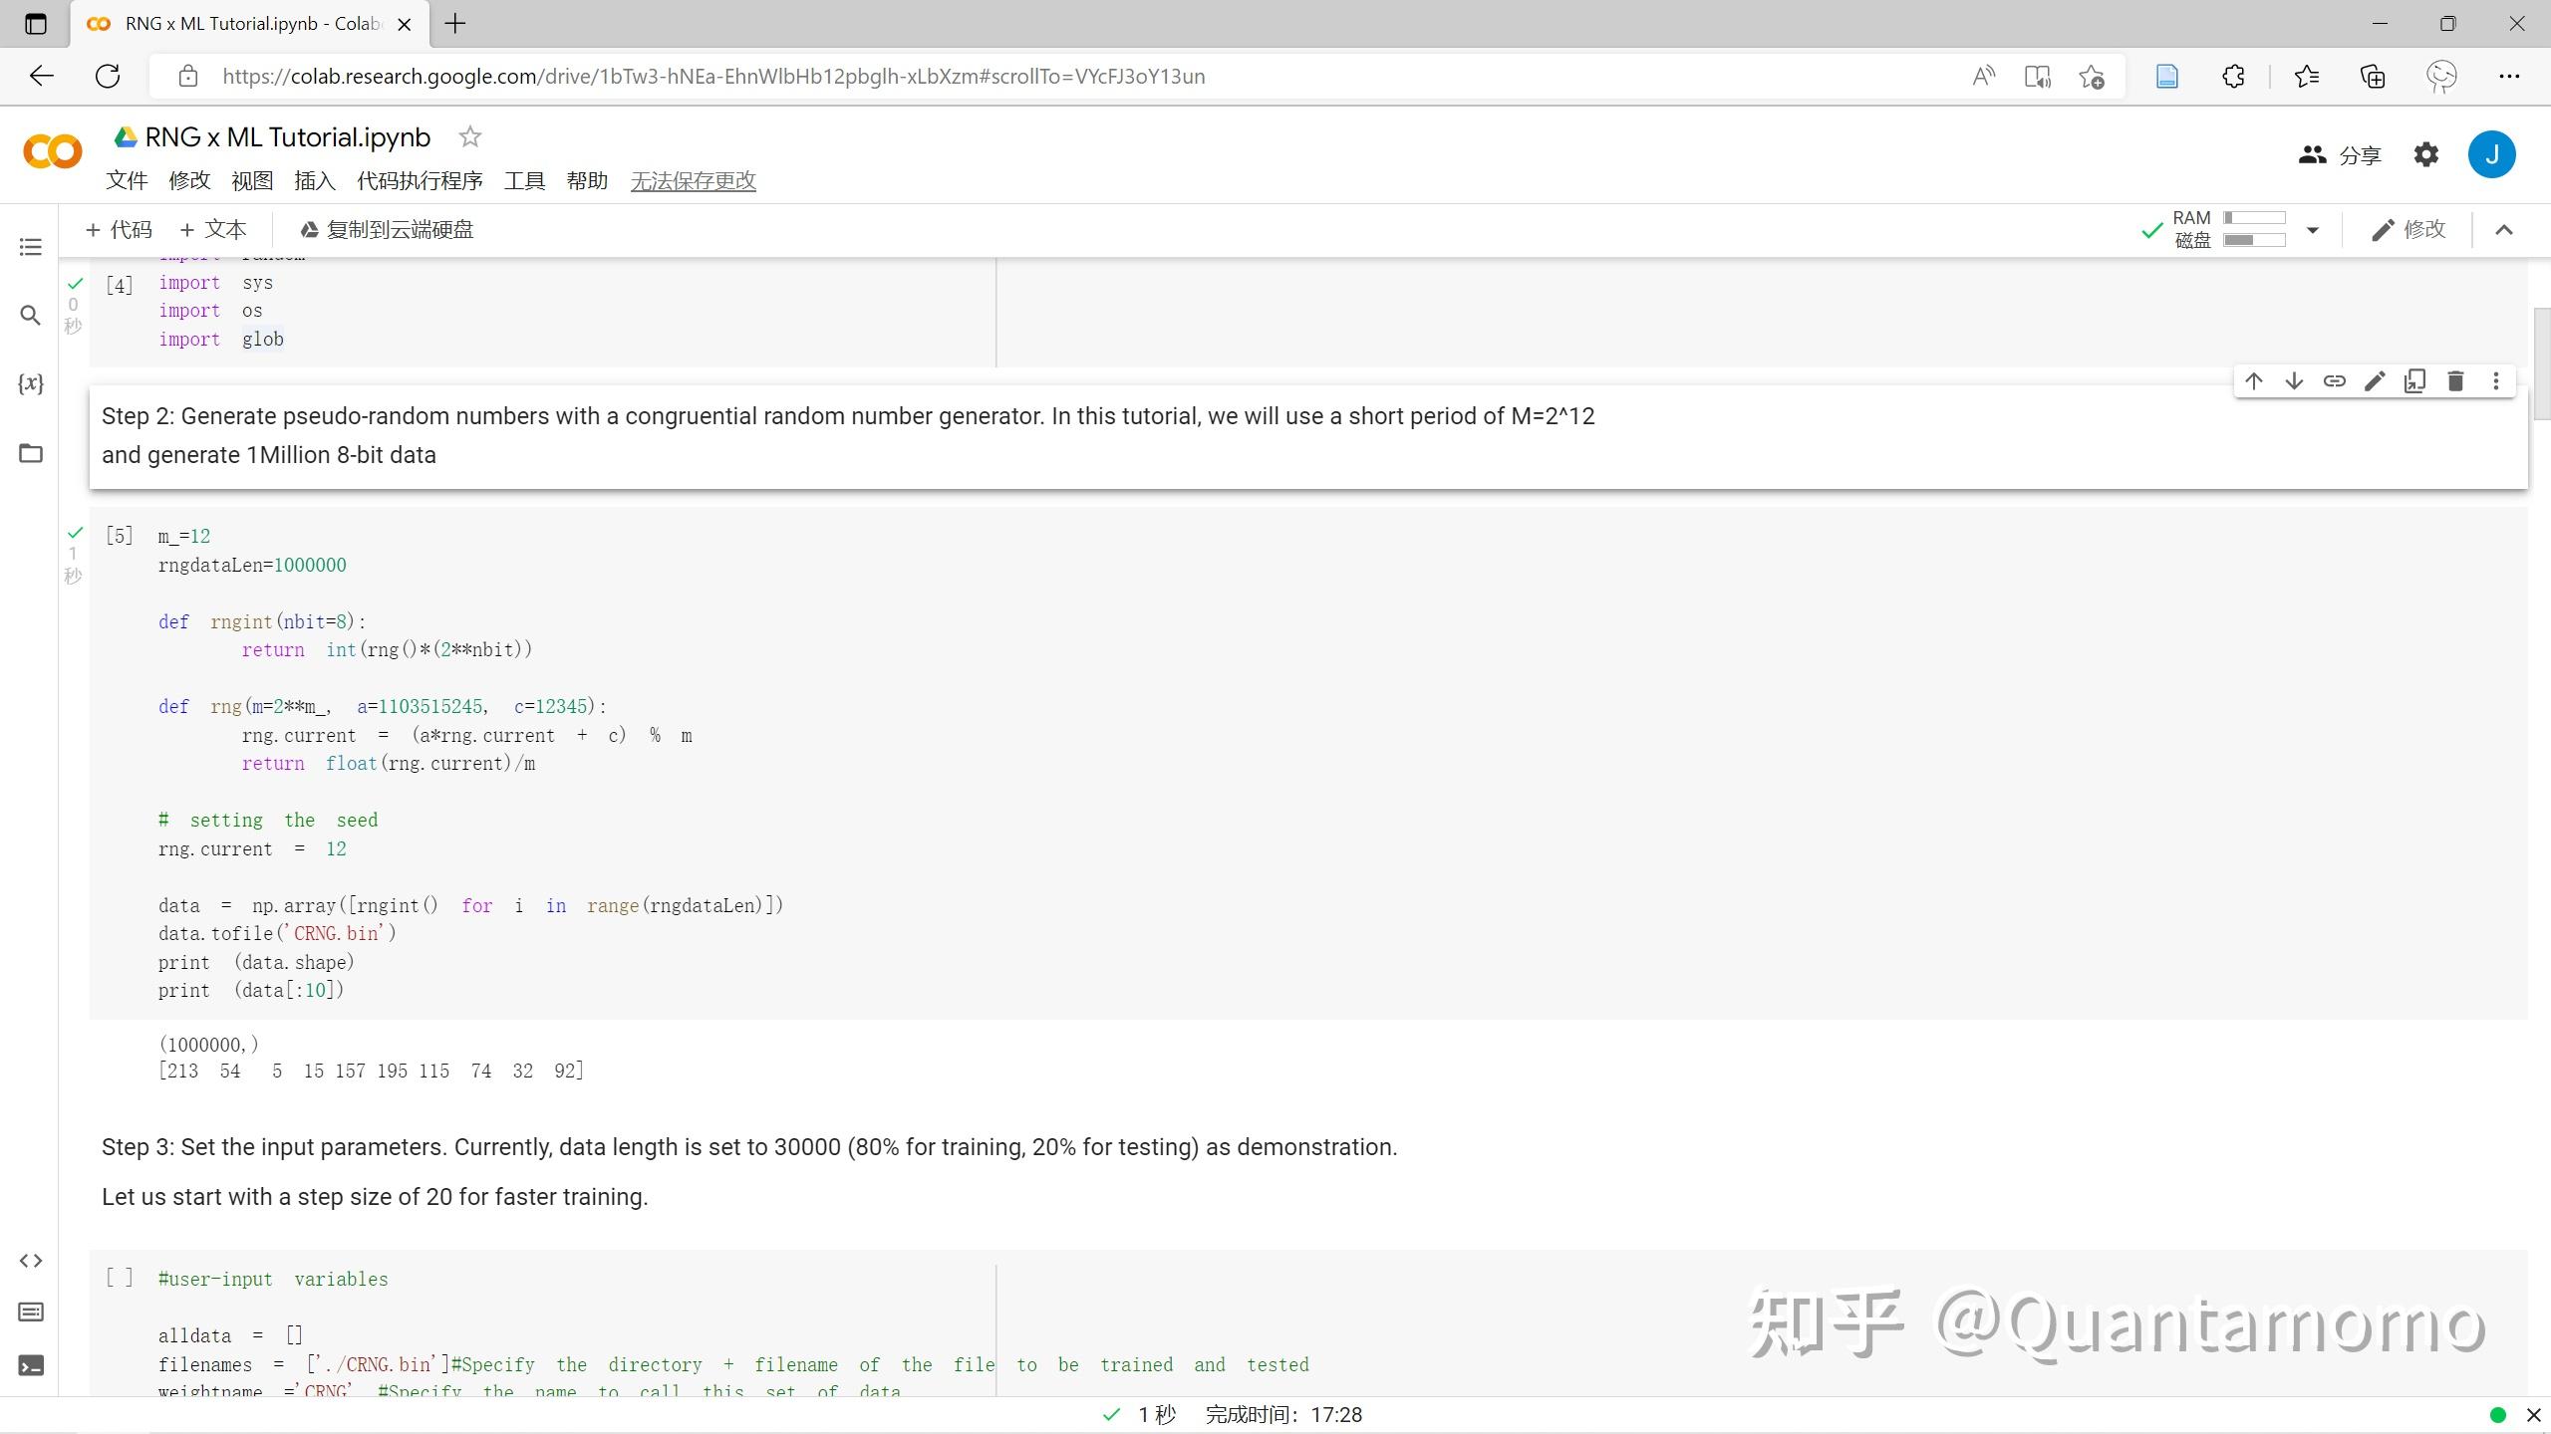Collapse the notebook toolbar chevron

pos(2504,230)
